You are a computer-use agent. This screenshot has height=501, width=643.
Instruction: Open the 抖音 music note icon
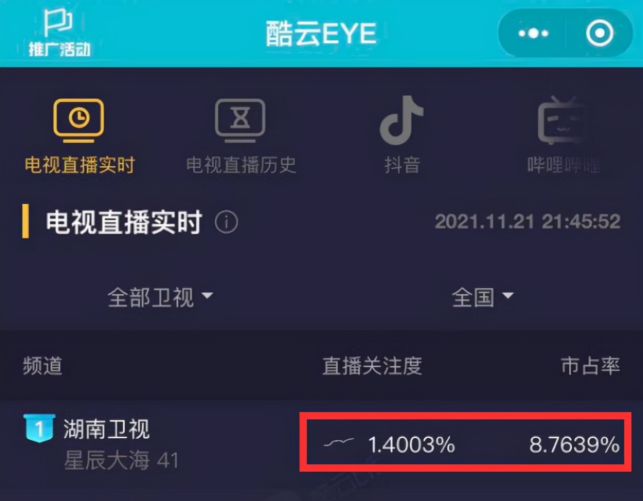click(402, 120)
